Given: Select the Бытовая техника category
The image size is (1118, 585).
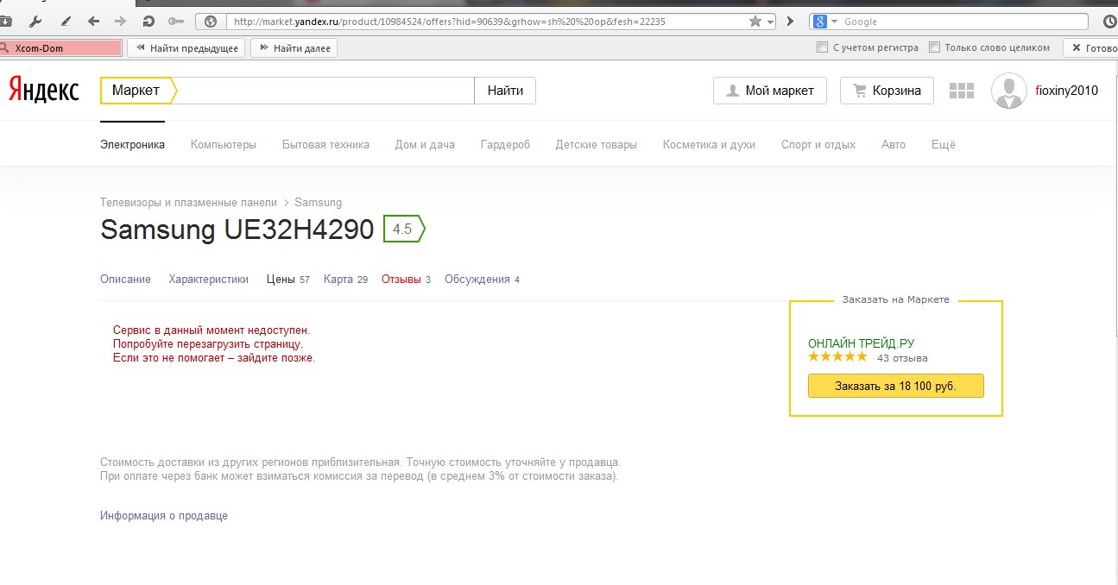Looking at the screenshot, I should coord(325,145).
